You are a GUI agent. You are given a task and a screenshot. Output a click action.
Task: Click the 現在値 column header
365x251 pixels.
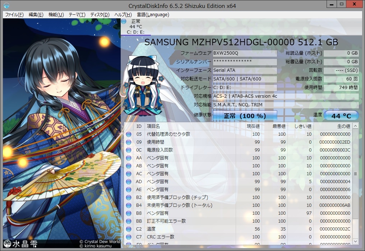(249, 126)
